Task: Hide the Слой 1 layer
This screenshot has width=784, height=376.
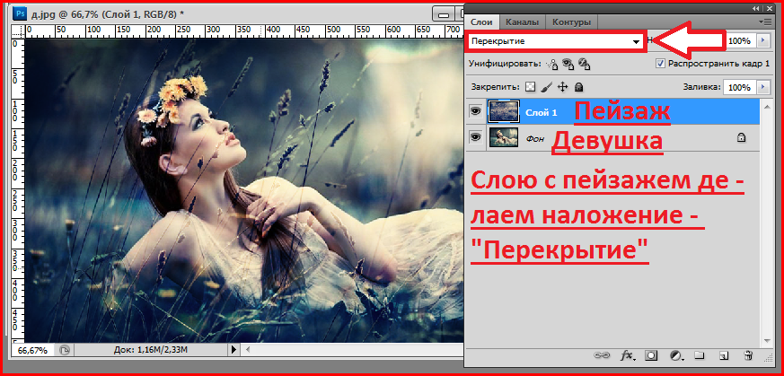Action: (475, 112)
